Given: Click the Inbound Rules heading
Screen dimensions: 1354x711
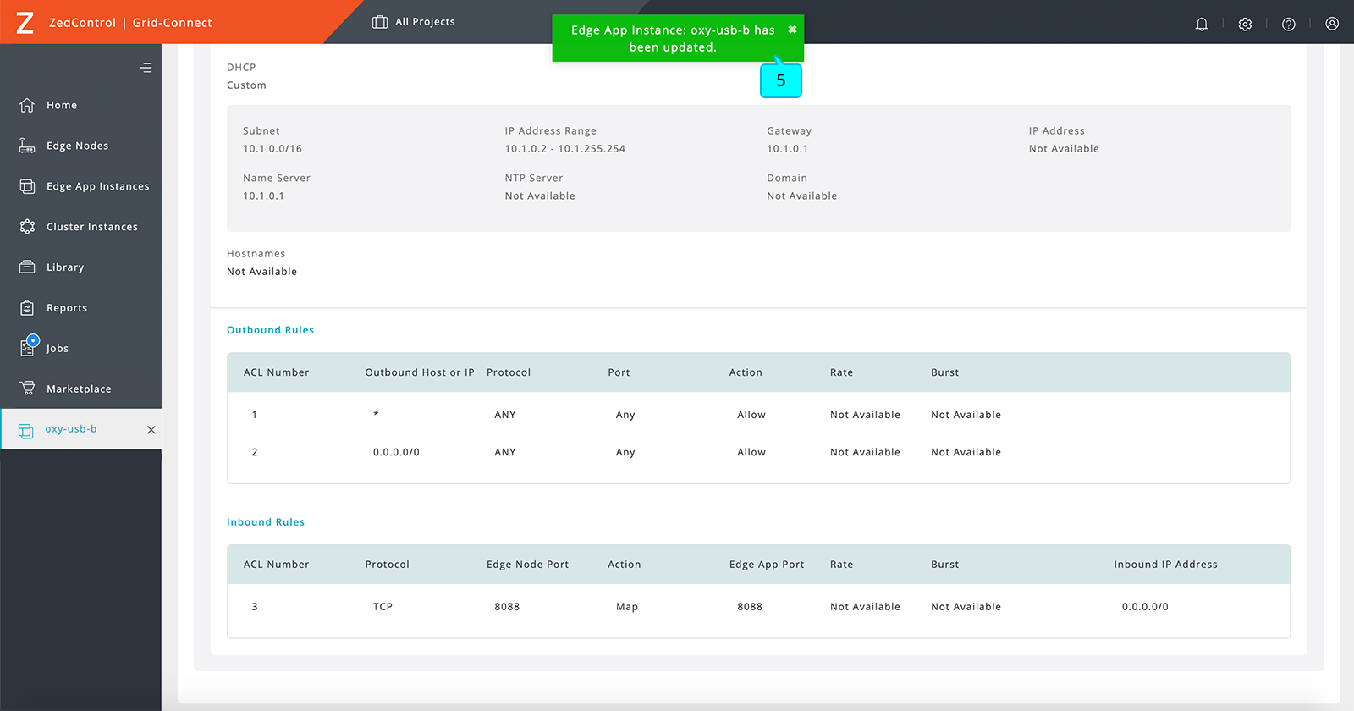Looking at the screenshot, I should point(266,522).
